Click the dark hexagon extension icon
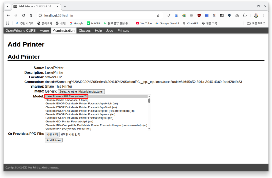The width and height of the screenshot is (272, 178). pos(229,15)
